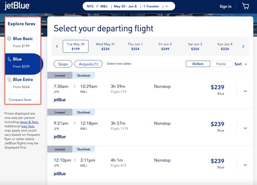Show previous dates with left arrow
Image resolution: width=257 pixels, height=185 pixels.
point(57,46)
